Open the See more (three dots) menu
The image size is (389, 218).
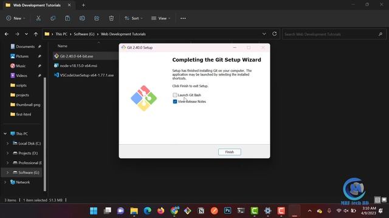coord(183,18)
